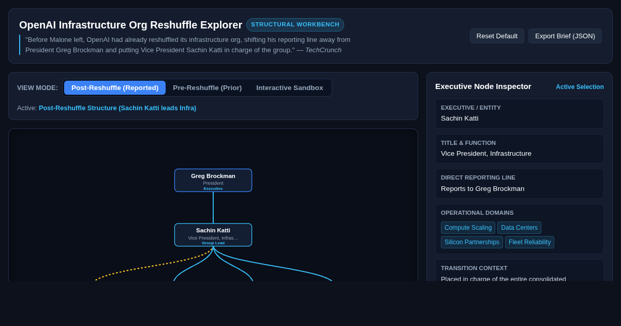Select the Greg Brockman org node

pyautogui.click(x=213, y=181)
